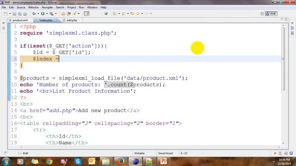Open PowerPoint from the taskbar
Screen dimensions: 296x166
[163, 161]
